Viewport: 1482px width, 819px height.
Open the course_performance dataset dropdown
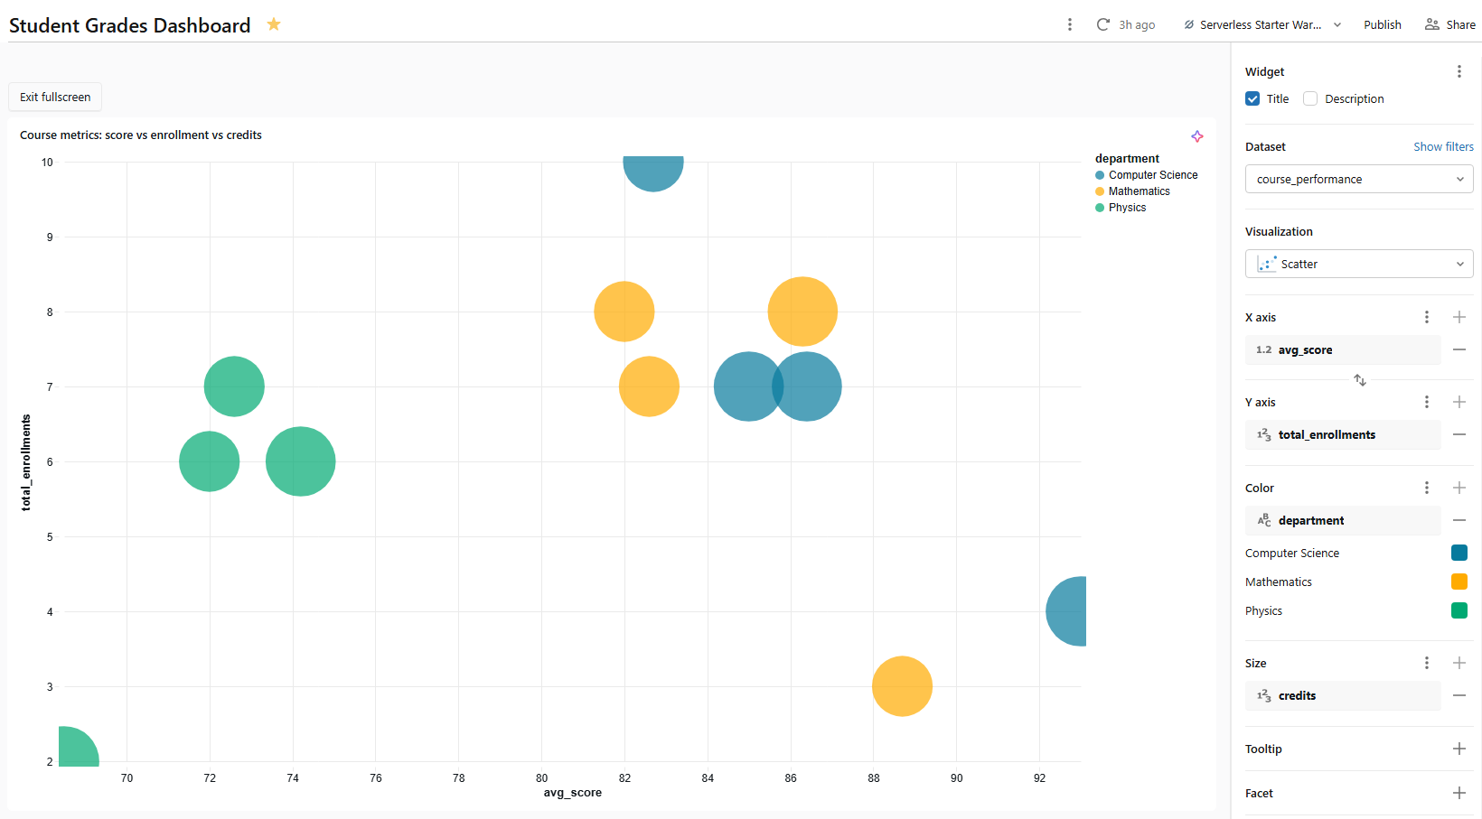1359,179
